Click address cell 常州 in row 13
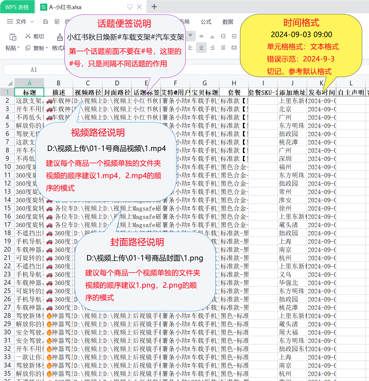The width and height of the screenshot is (369, 381). [292, 192]
